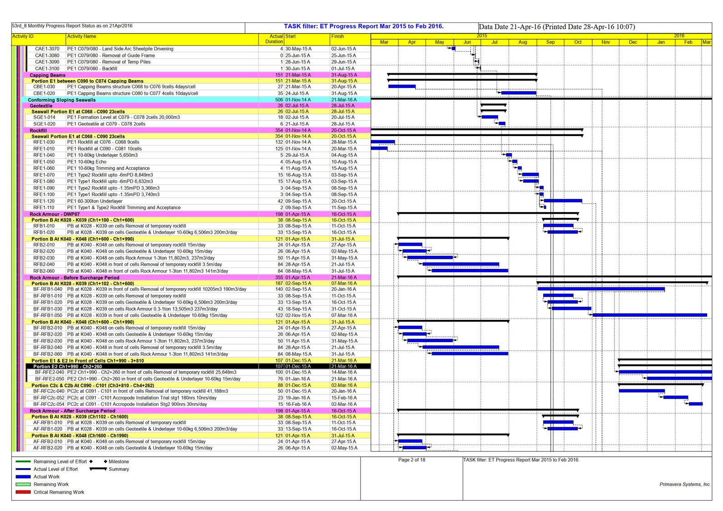The width and height of the screenshot is (723, 511).
Task: Select Rock Armour - Before Surcharge Period band
Action: pyautogui.click(x=197, y=278)
